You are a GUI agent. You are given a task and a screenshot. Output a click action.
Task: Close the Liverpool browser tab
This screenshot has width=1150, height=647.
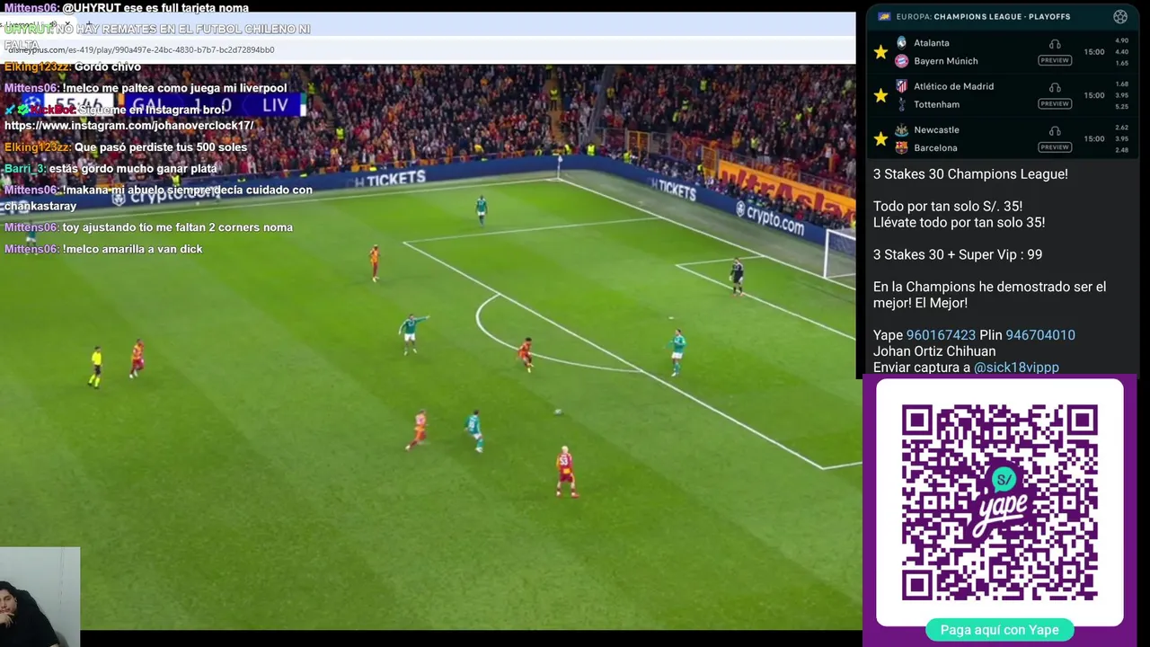[66, 24]
